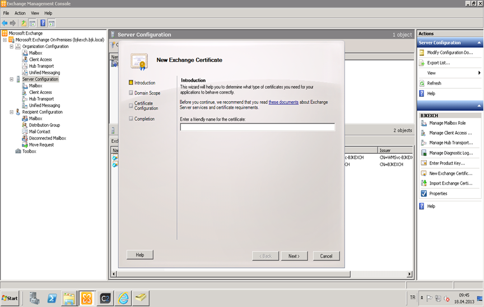Click Import Exchange Certificate action
Viewport: 484px width, 307px height.
click(x=450, y=183)
